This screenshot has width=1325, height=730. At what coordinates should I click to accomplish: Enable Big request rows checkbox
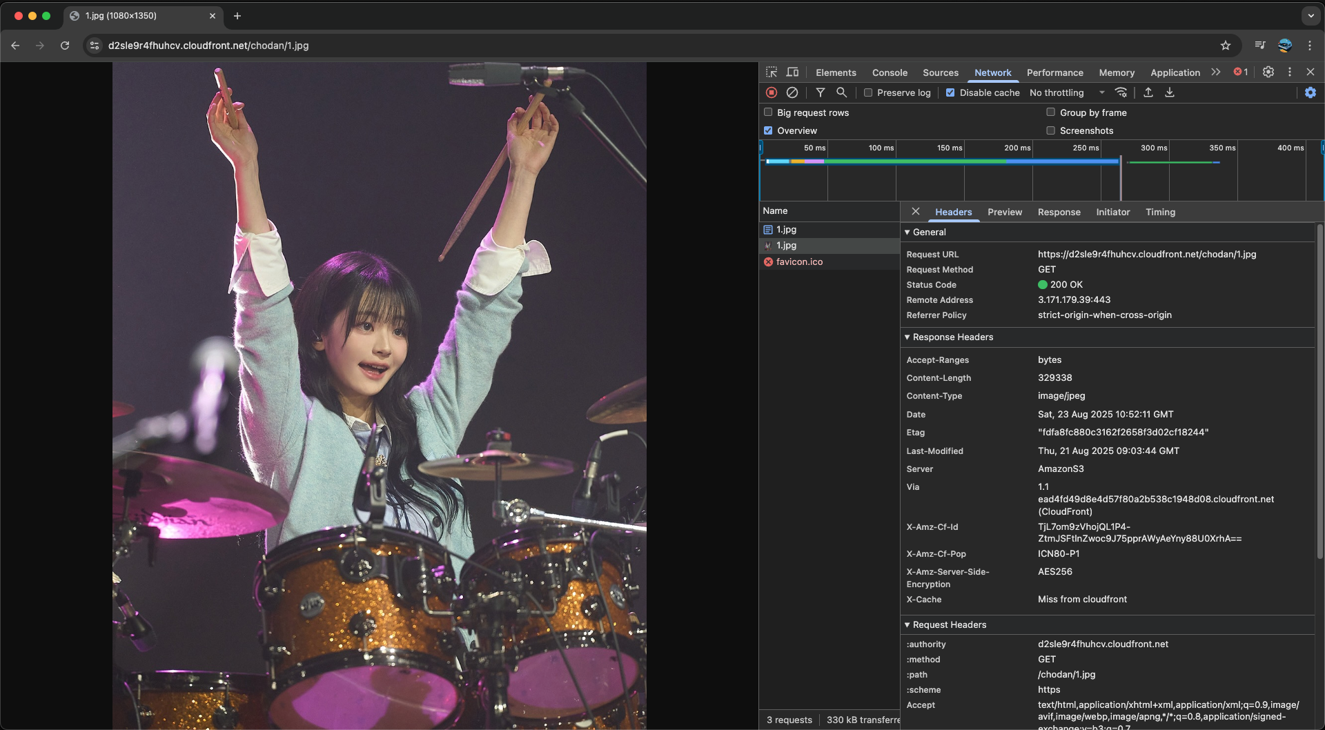[x=768, y=112]
